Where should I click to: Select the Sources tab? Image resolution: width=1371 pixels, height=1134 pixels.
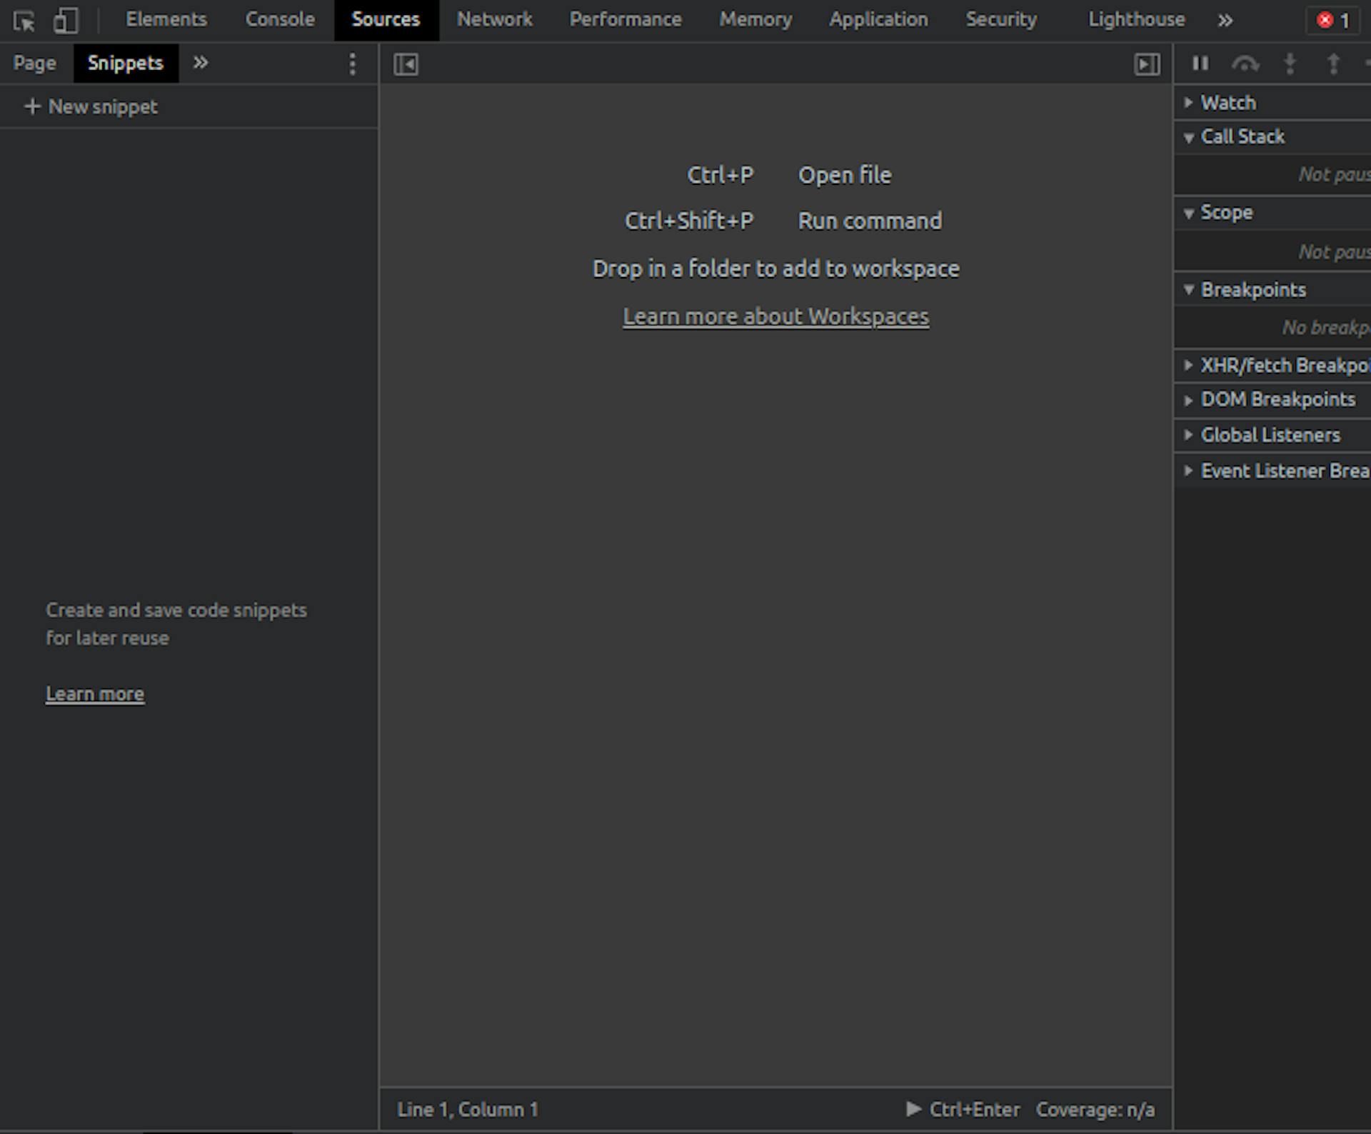(x=386, y=20)
